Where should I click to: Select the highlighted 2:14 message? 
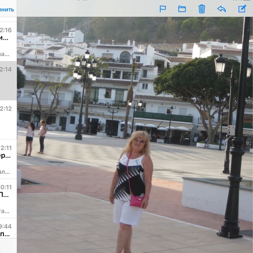(x=8, y=80)
